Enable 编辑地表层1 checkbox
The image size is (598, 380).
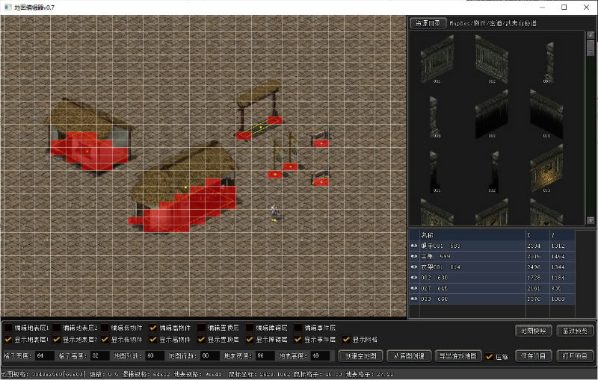click(x=8, y=328)
